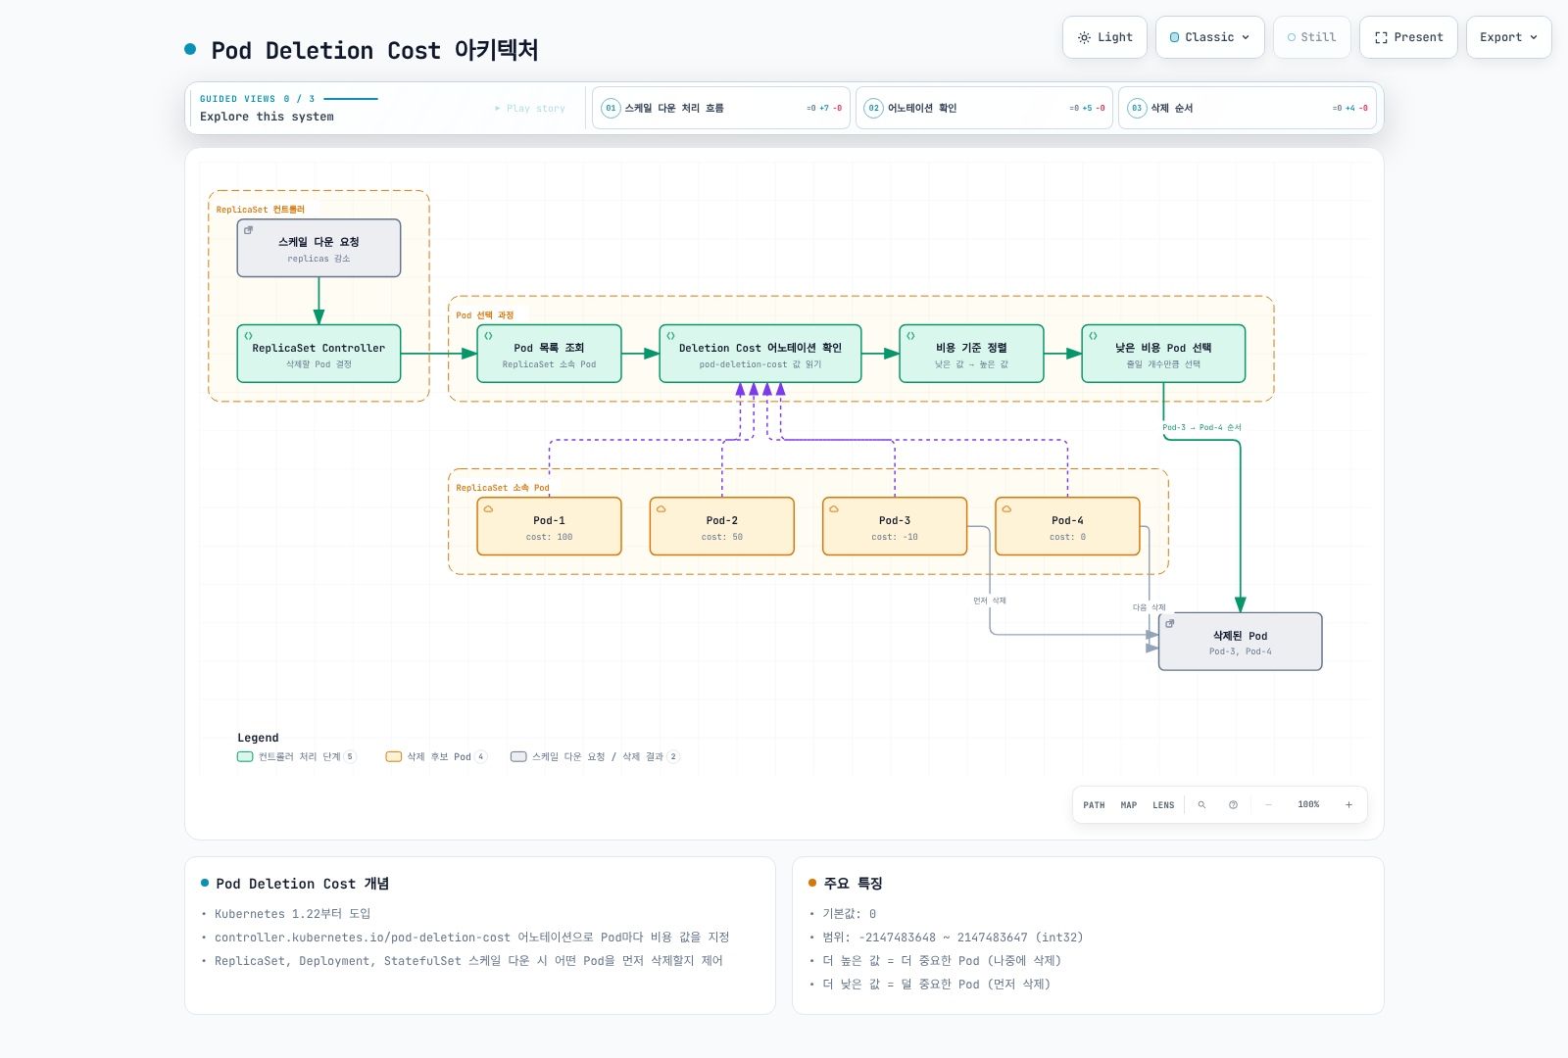
Task: Switch to the MAP view mode
Action: 1129,805
